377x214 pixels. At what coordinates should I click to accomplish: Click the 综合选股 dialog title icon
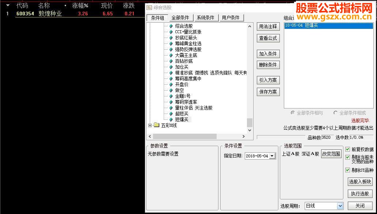coord(149,8)
